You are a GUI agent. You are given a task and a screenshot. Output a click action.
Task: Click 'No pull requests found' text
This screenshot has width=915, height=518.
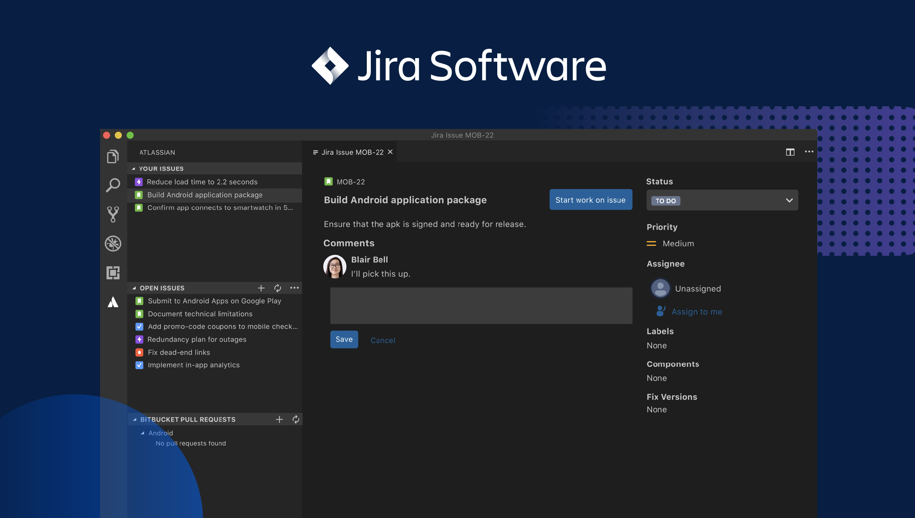(191, 443)
